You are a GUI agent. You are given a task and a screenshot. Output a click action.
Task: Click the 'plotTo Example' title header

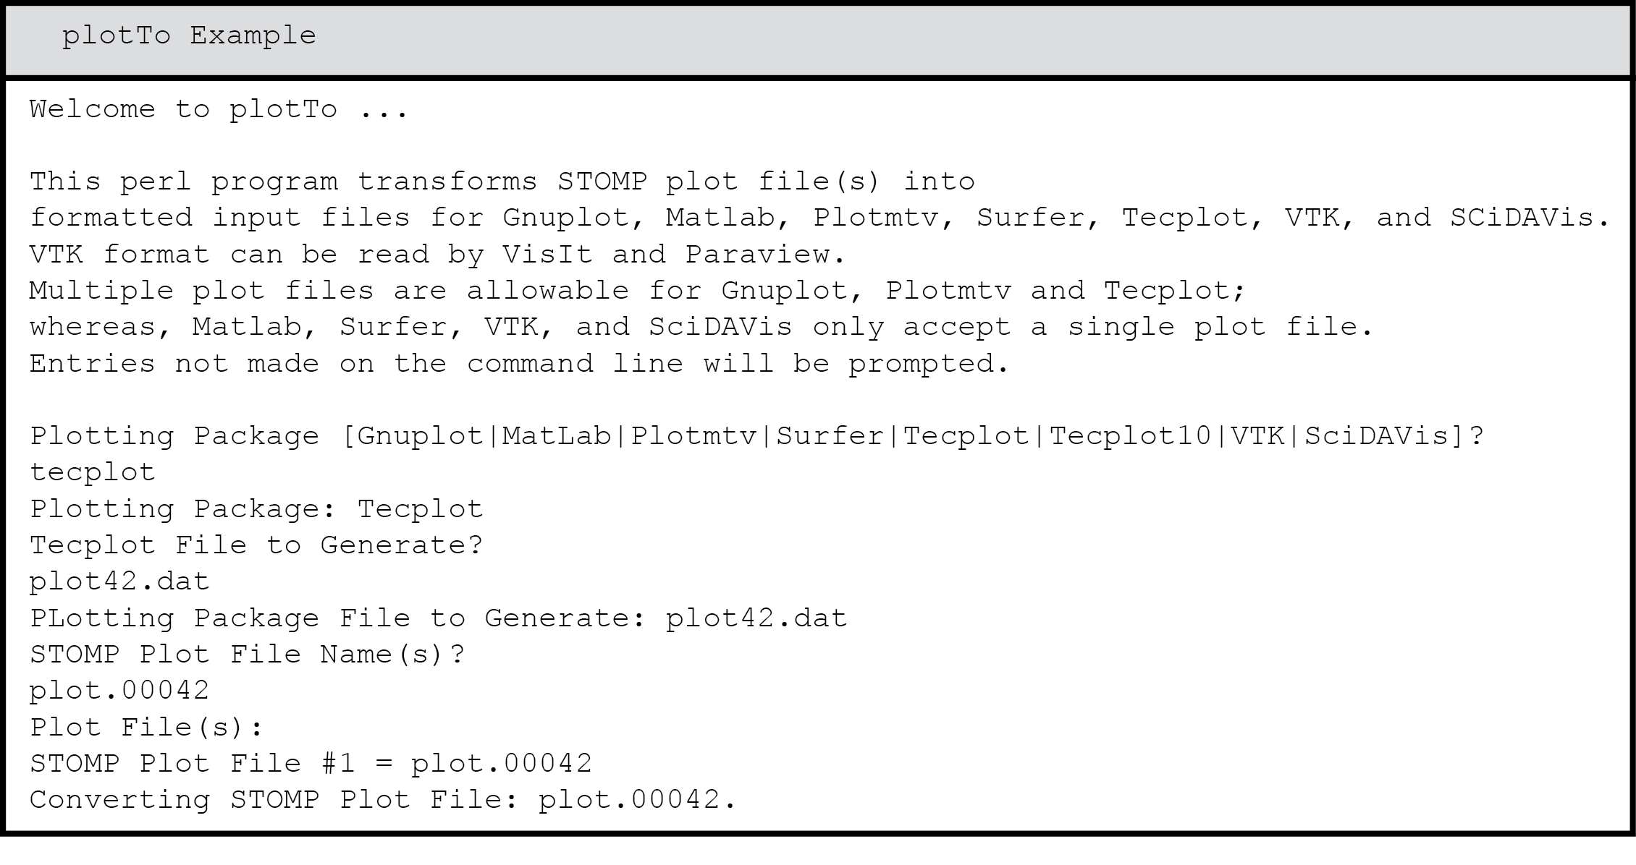(189, 35)
